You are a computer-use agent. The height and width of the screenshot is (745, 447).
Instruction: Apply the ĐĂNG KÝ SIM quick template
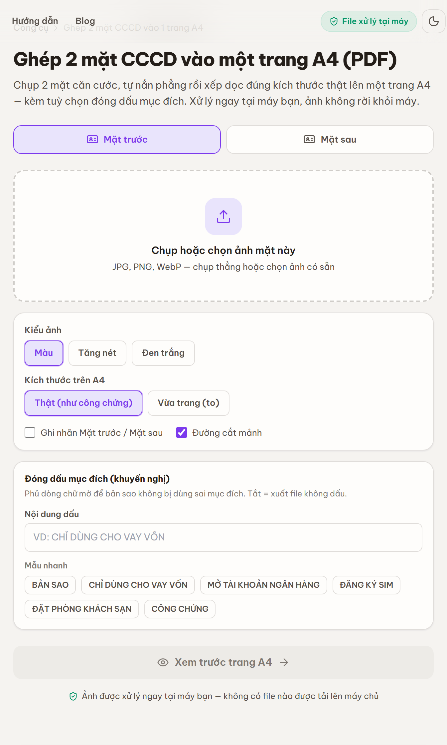click(x=367, y=585)
